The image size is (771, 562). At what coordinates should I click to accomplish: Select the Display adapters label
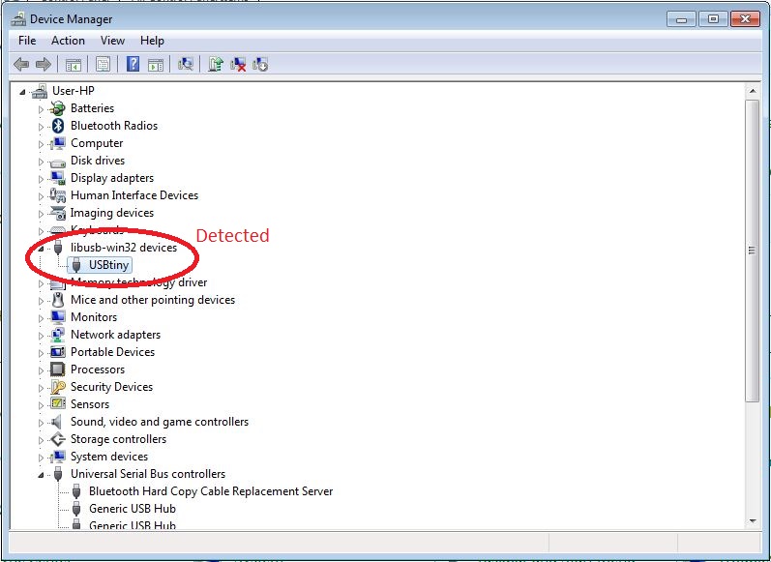pyautogui.click(x=112, y=178)
